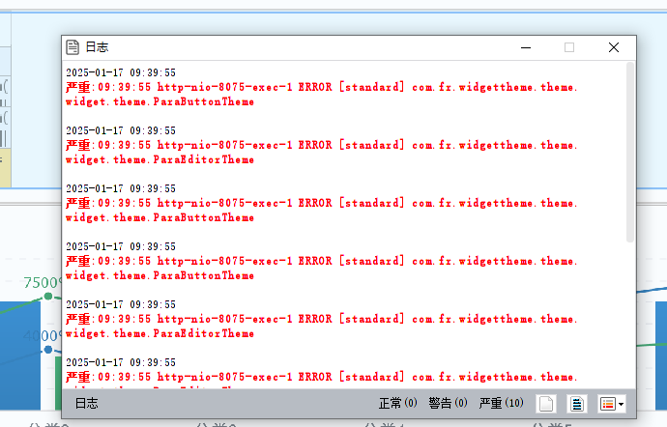Click the green 7500 data point in chart
Viewport: 667px width, 427px height.
pos(48,296)
